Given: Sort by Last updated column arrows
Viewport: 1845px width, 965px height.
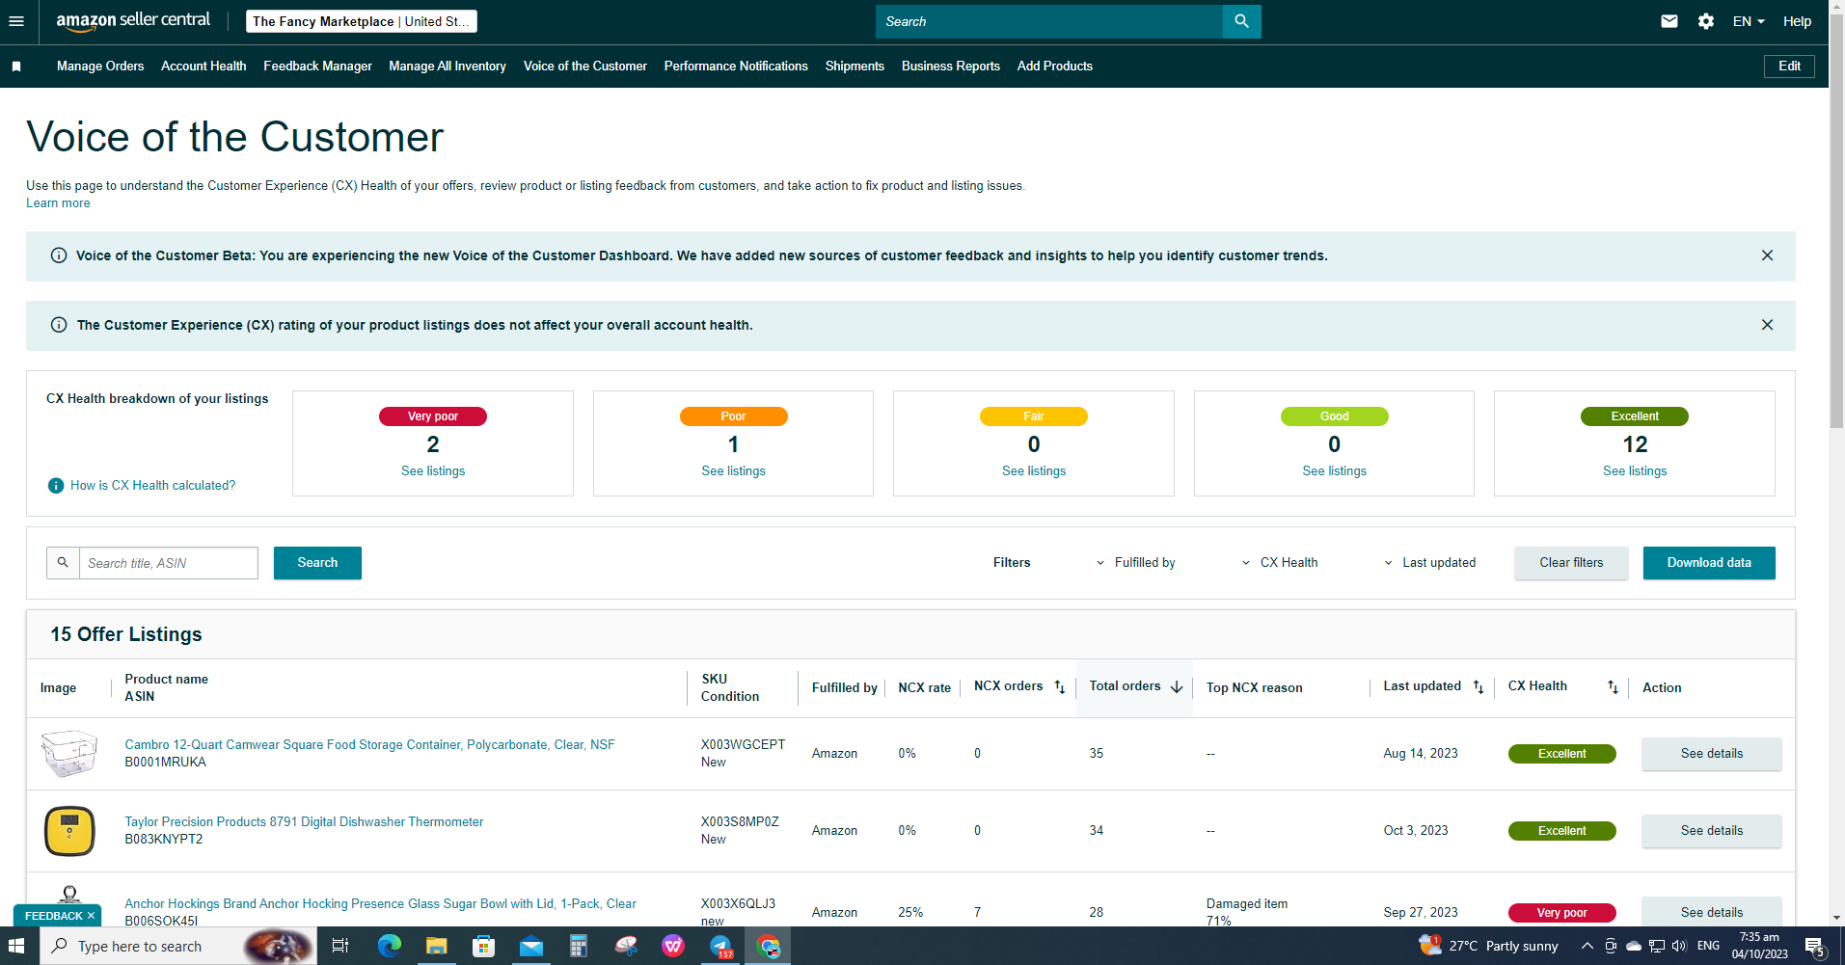Looking at the screenshot, I should point(1479,687).
